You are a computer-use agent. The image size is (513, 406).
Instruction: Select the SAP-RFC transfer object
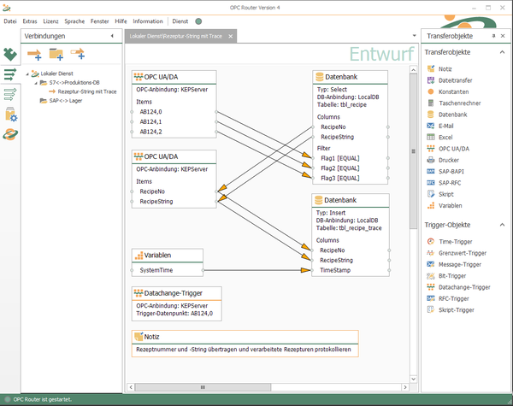click(x=444, y=183)
